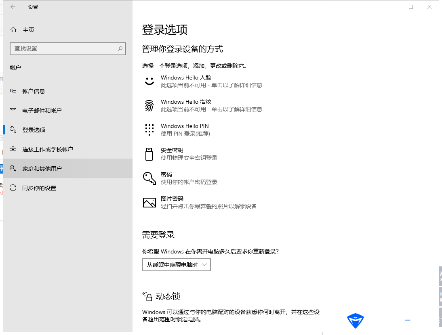The height and width of the screenshot is (335, 442).
Task: Click the 使用你的帐户密码登录 description
Action: pos(189,182)
